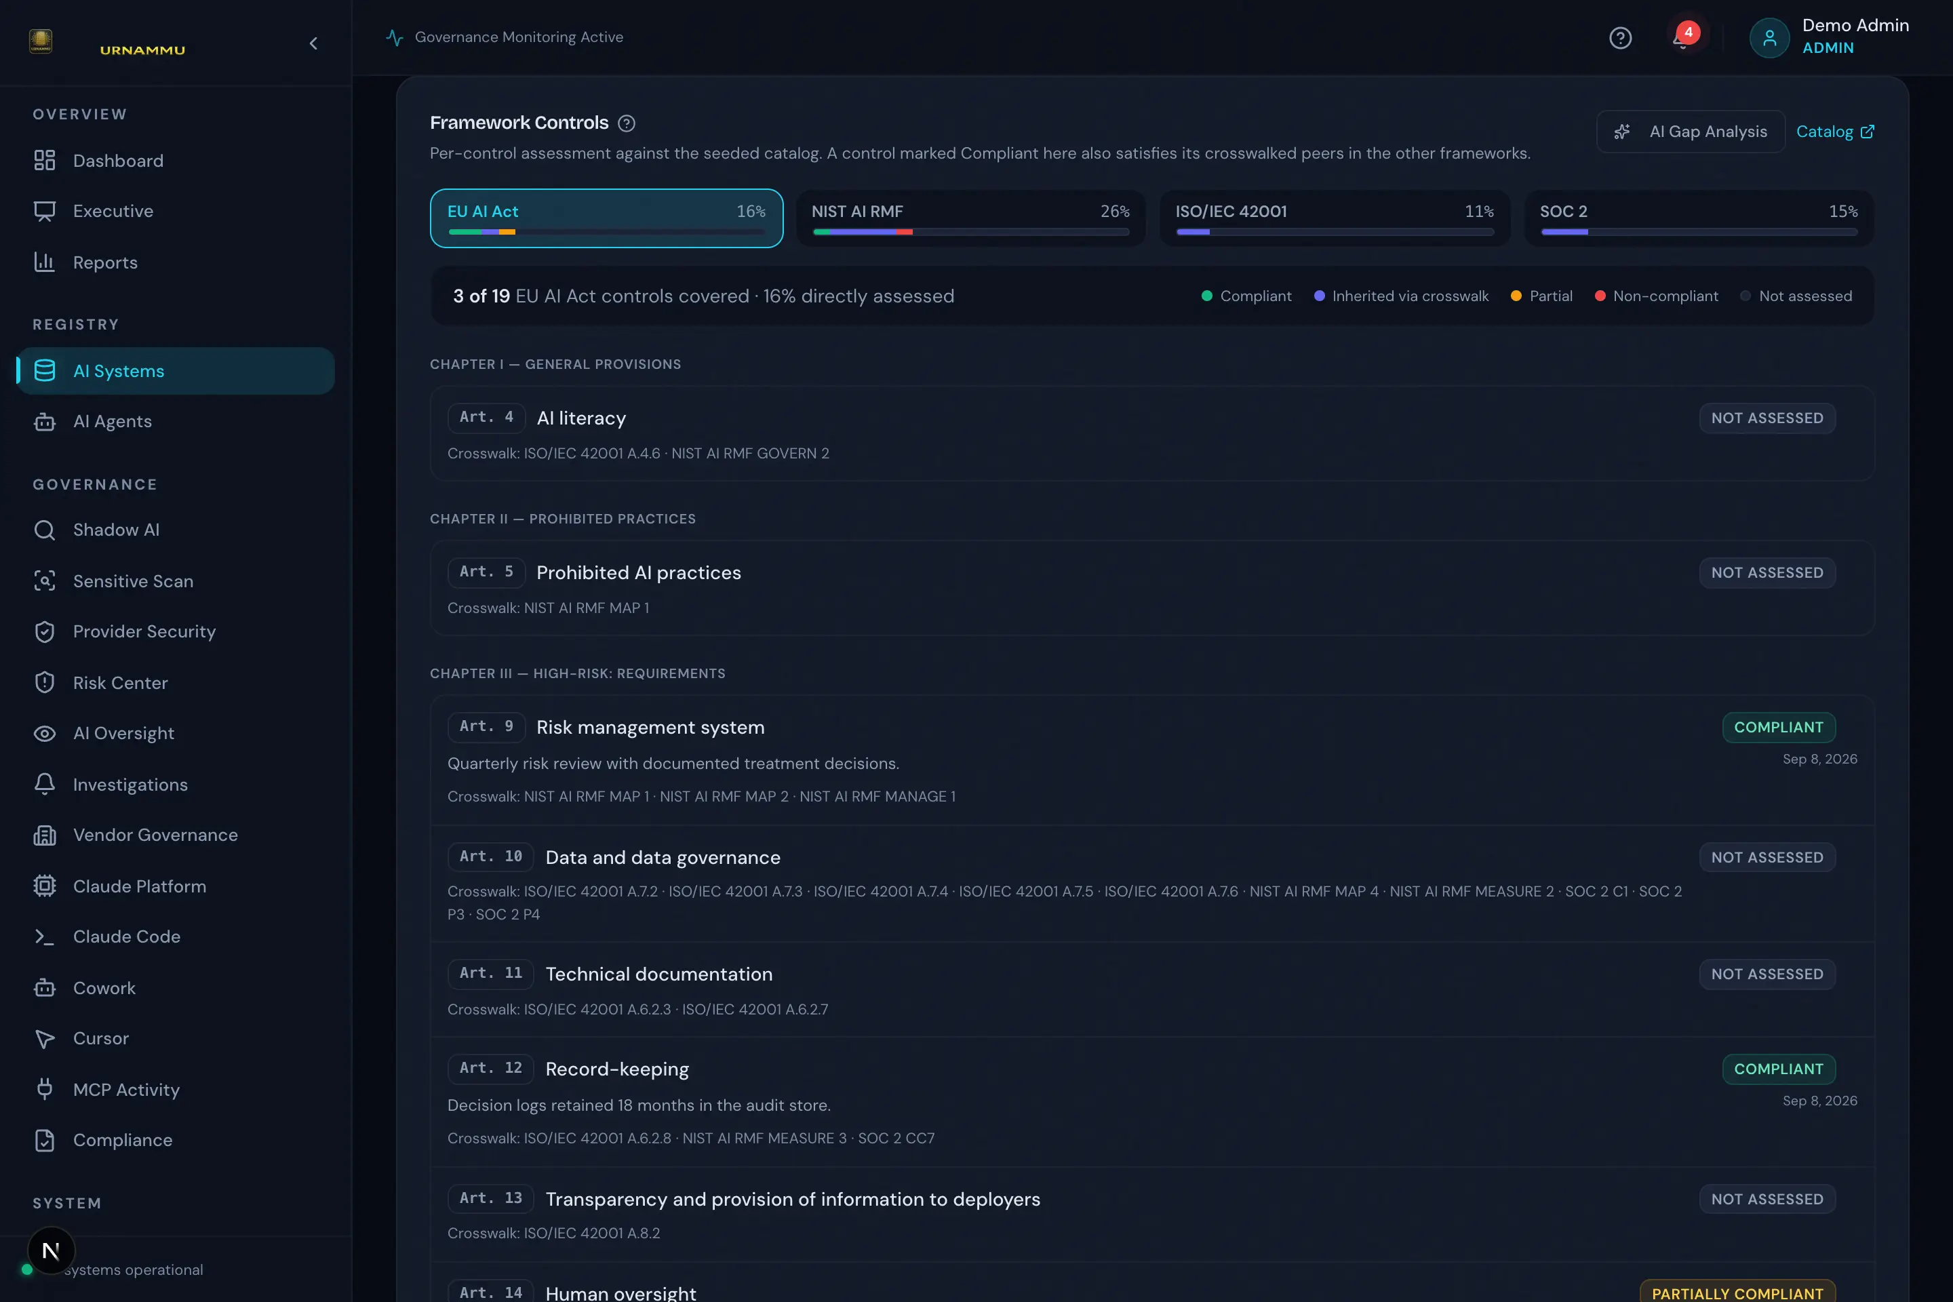Select the EU AI Act framework tab
The image size is (1953, 1302).
click(606, 218)
